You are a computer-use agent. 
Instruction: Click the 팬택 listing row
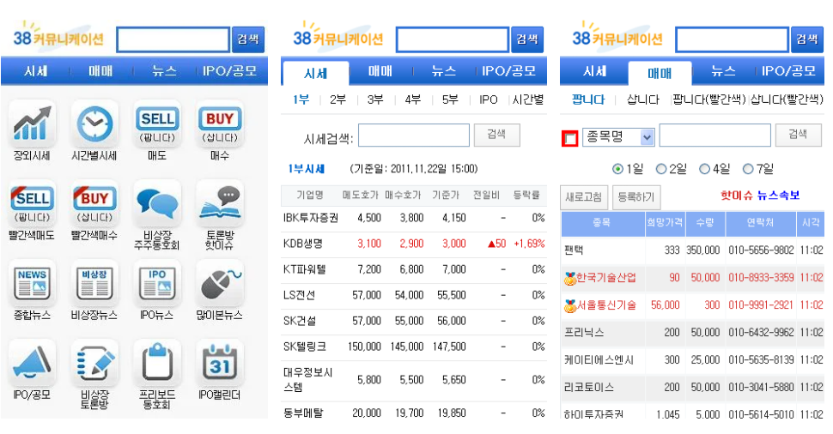coord(693,250)
